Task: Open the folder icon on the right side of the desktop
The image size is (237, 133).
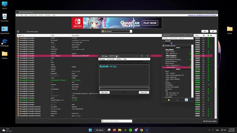Action: [230, 30]
